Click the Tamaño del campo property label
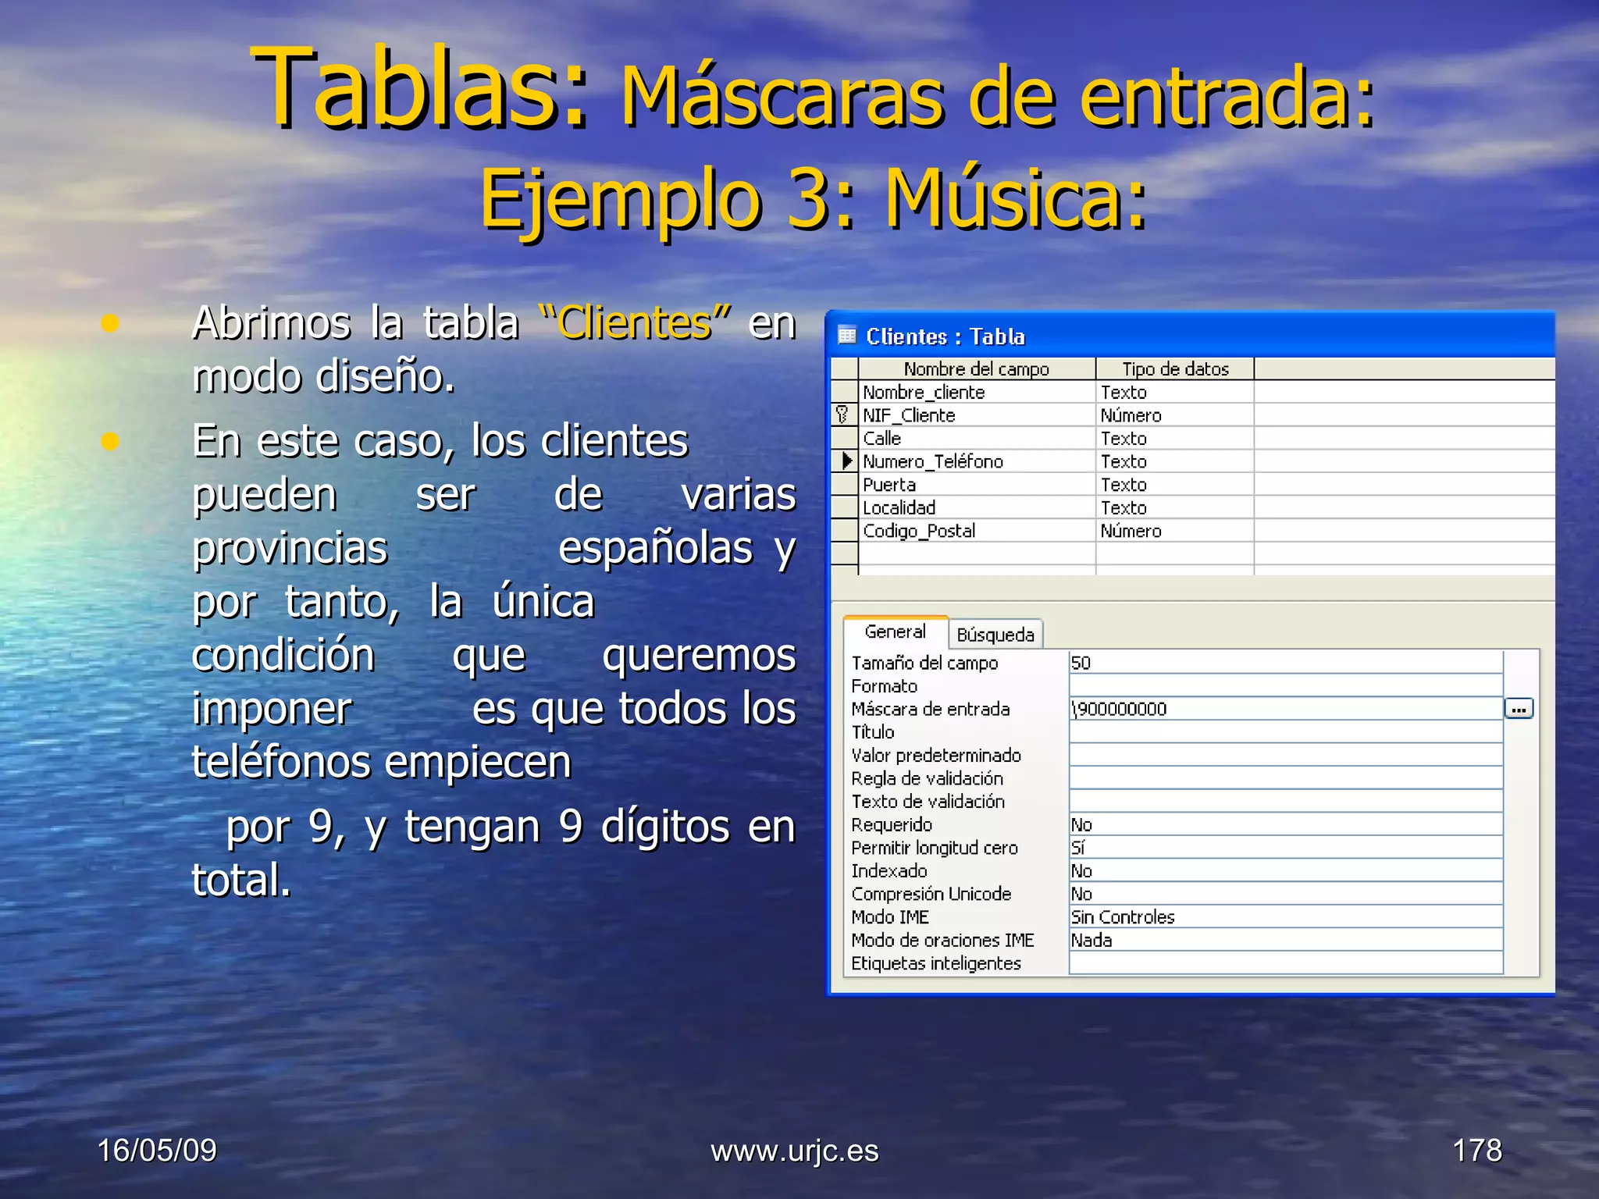Image resolution: width=1599 pixels, height=1199 pixels. point(924,663)
